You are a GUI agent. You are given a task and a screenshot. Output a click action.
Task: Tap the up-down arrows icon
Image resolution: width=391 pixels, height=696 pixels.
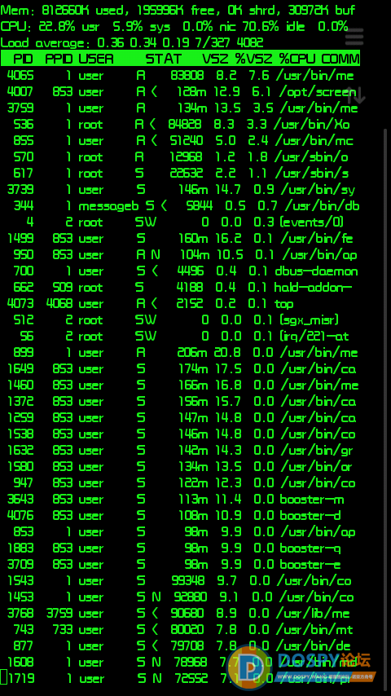357,95
